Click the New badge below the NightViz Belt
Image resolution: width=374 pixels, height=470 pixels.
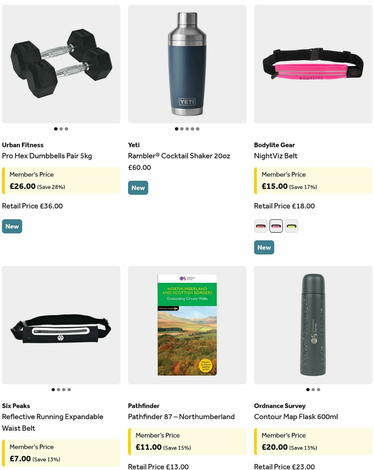[264, 247]
